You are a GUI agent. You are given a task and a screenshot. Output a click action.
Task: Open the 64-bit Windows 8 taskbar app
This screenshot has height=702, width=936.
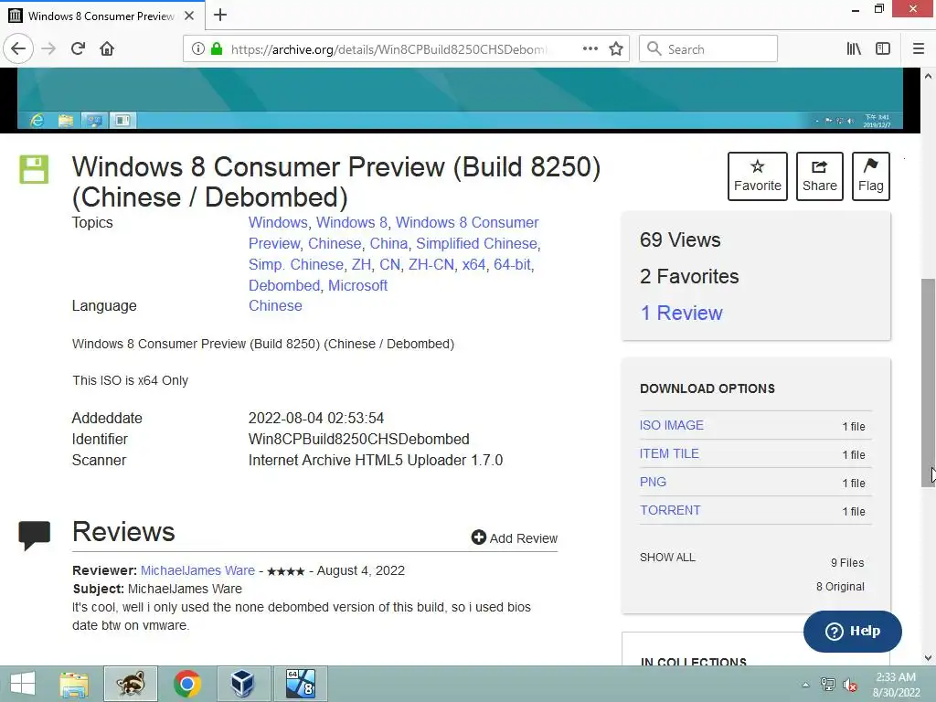tap(300, 684)
